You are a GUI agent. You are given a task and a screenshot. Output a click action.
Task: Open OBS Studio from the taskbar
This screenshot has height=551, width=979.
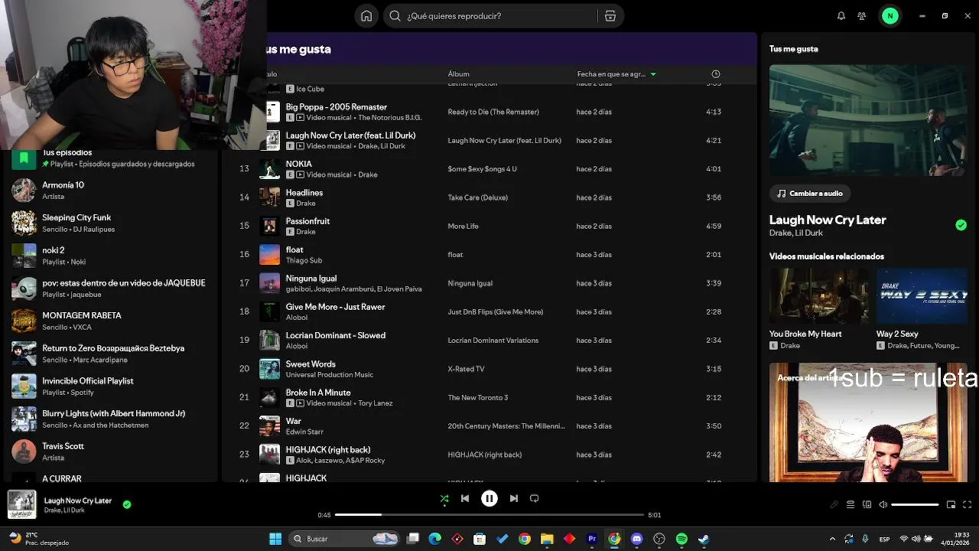[x=659, y=539]
